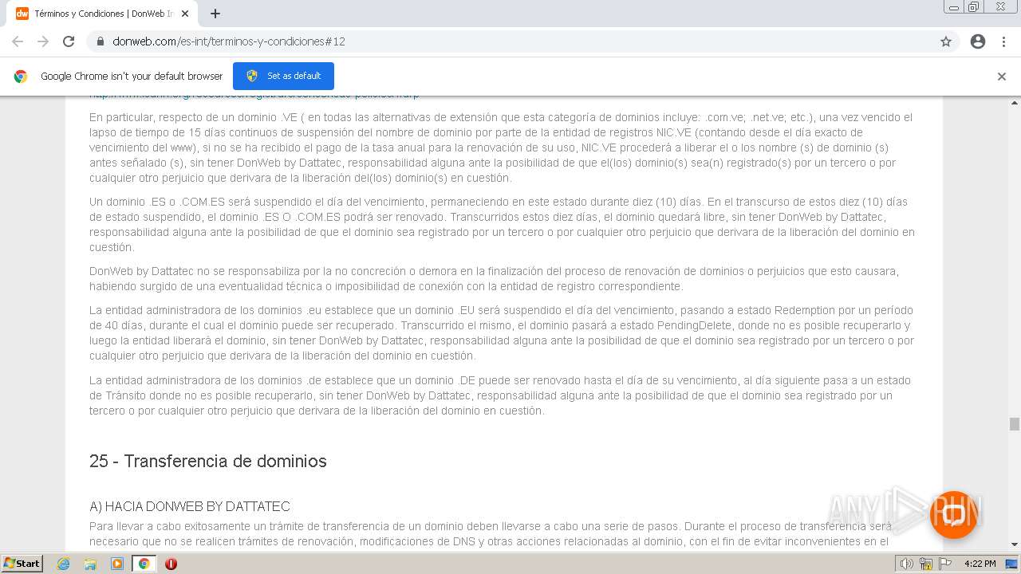
Task: Click the volume speaker tray icon
Action: pyautogui.click(x=906, y=564)
